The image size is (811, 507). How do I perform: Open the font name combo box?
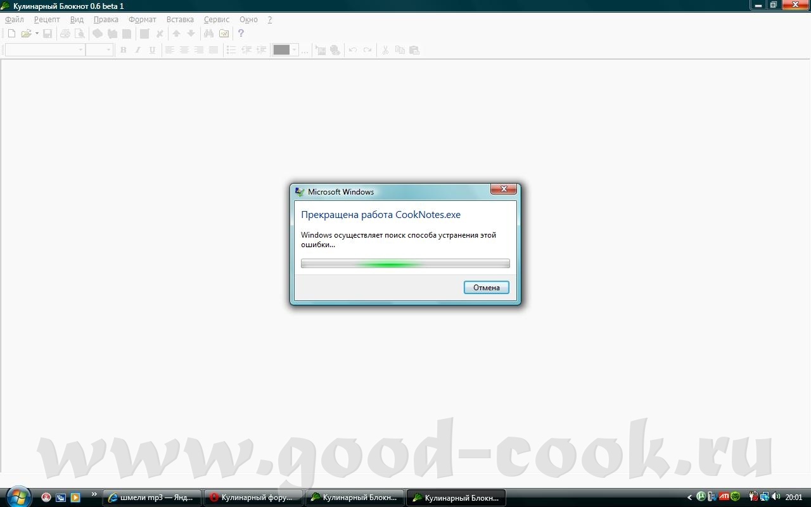coord(45,50)
